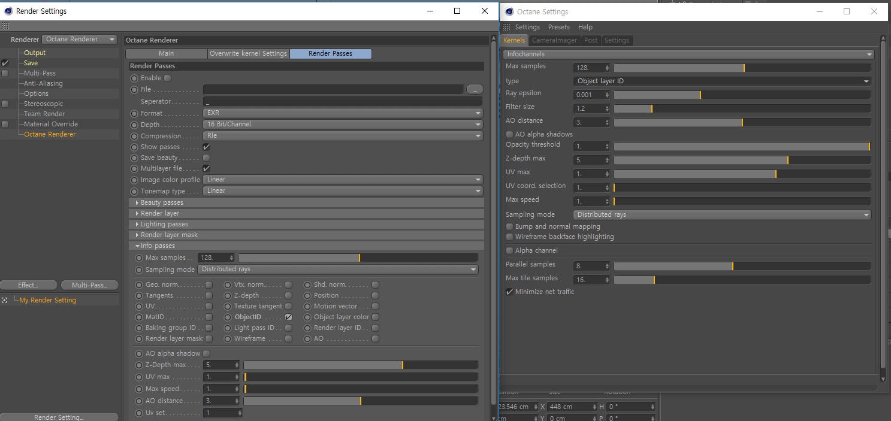Screen dimensions: 891x421
Task: Click the animation dot beside Uv set
Action: point(139,413)
